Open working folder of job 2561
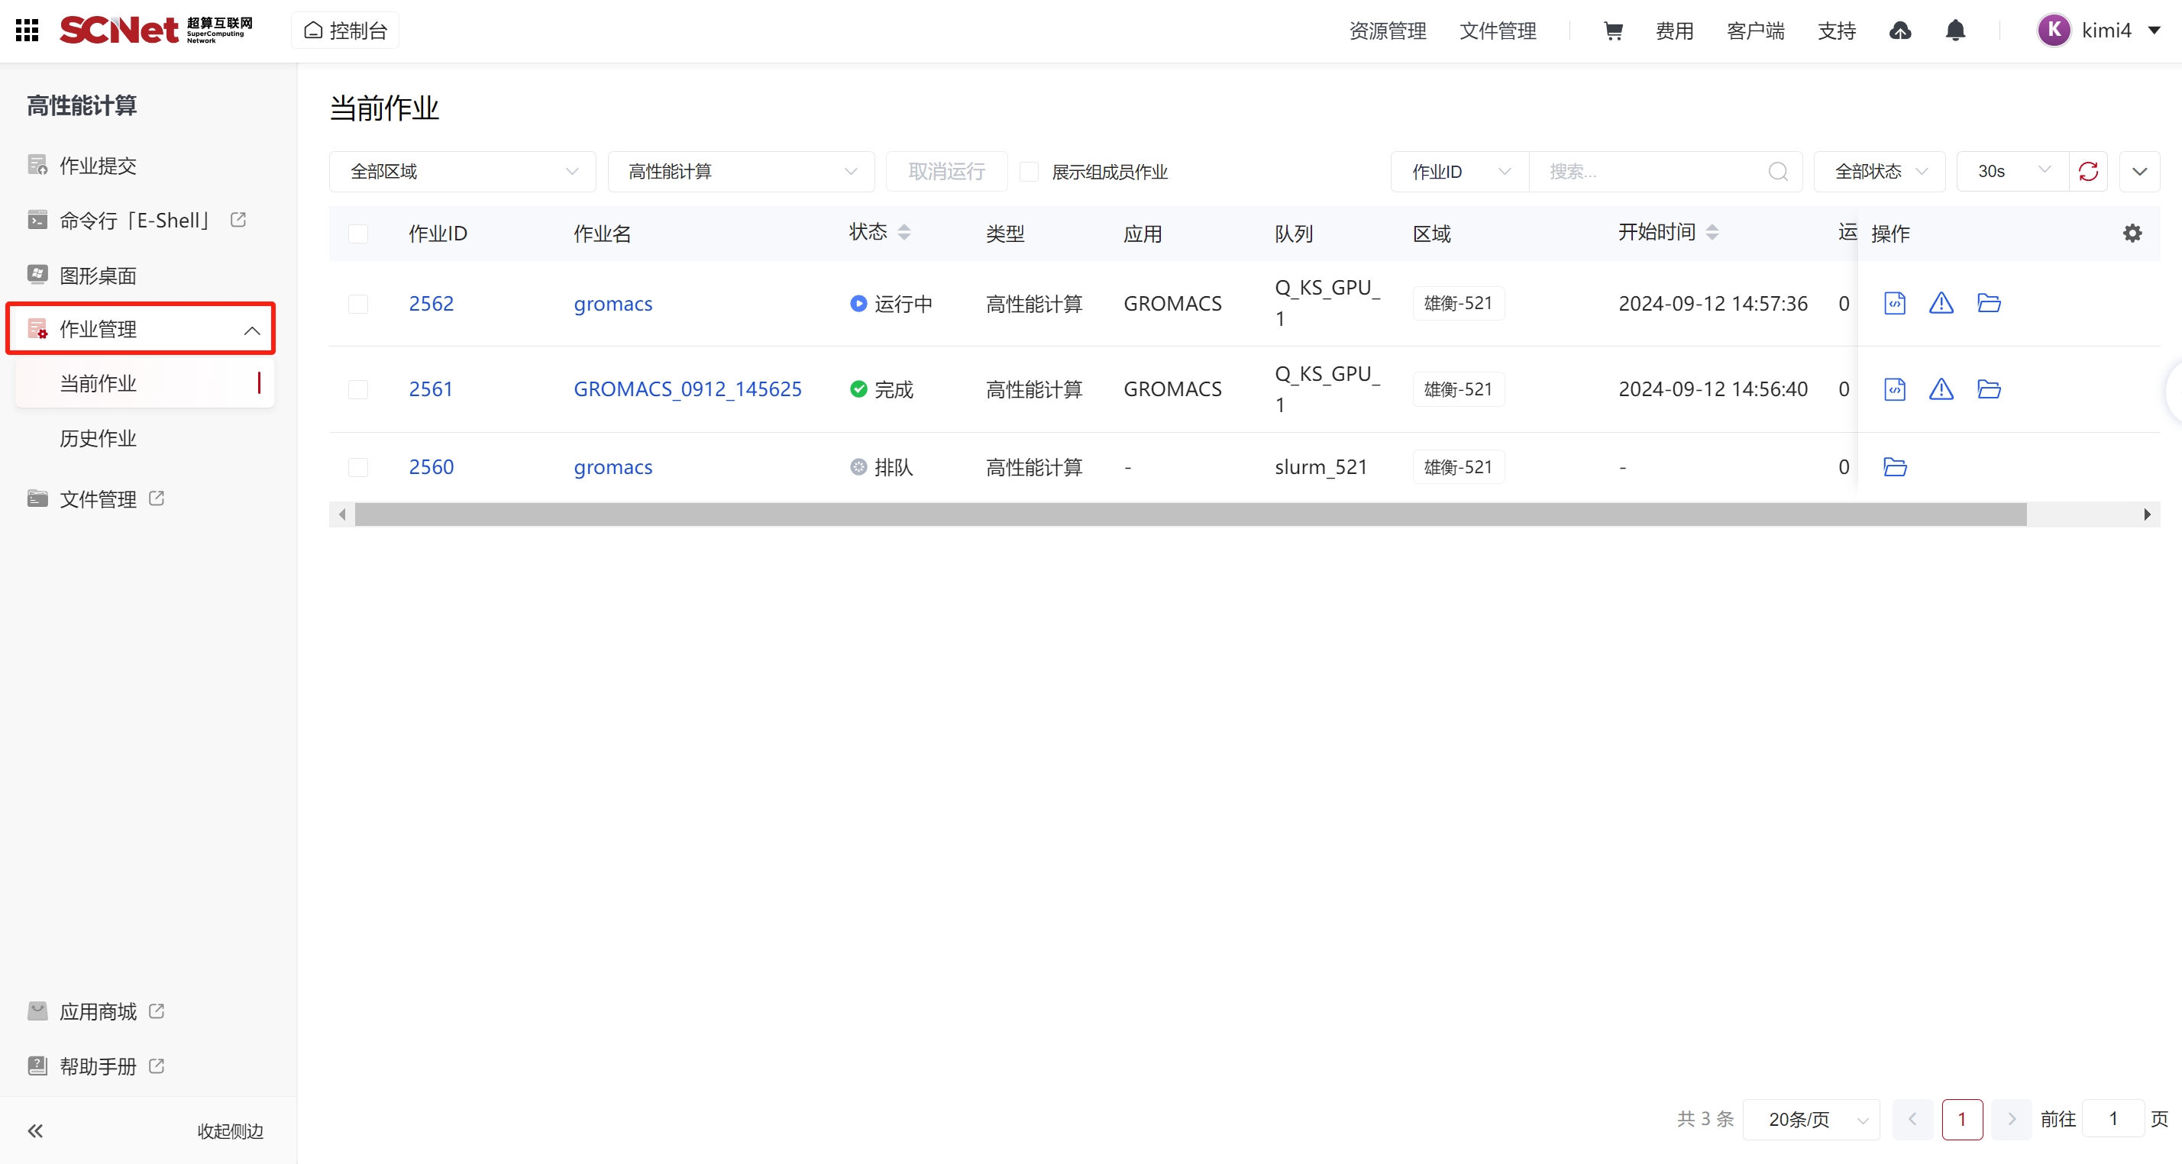This screenshot has height=1164, width=2182. pyautogui.click(x=1988, y=389)
